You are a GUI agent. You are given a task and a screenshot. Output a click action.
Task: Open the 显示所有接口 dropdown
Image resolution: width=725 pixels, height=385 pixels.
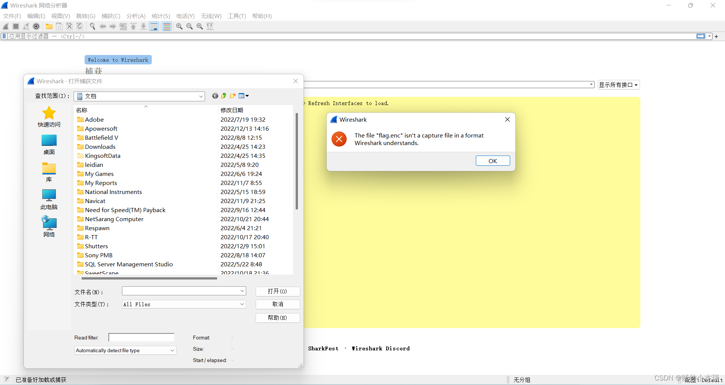(x=619, y=85)
